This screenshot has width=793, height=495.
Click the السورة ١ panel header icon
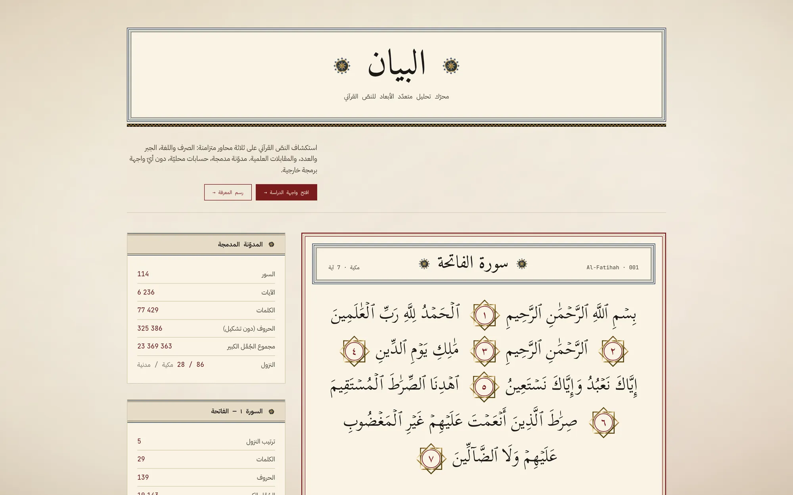tap(272, 411)
